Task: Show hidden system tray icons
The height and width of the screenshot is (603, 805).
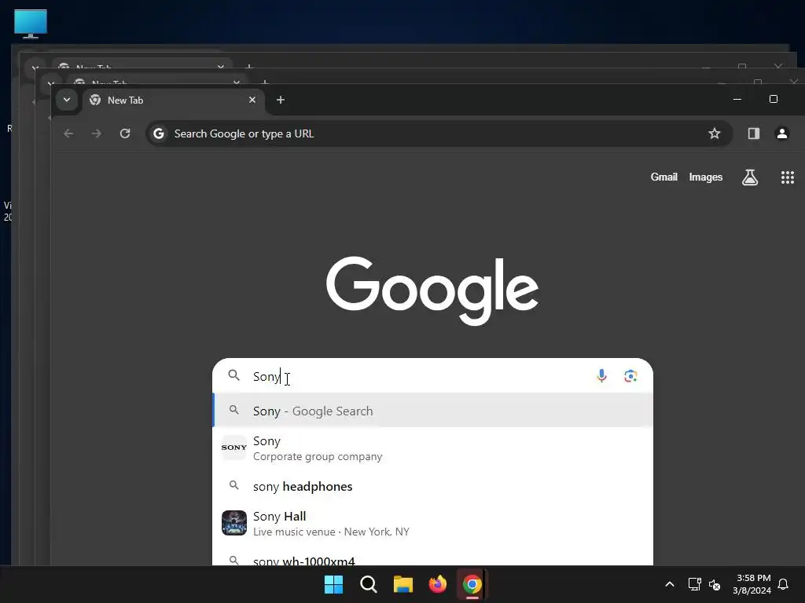Action: point(670,584)
